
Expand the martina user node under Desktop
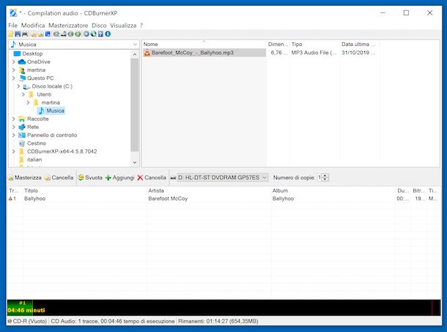pyautogui.click(x=13, y=69)
